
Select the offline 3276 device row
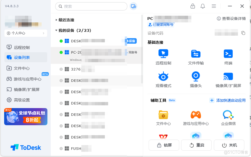[x=97, y=69]
